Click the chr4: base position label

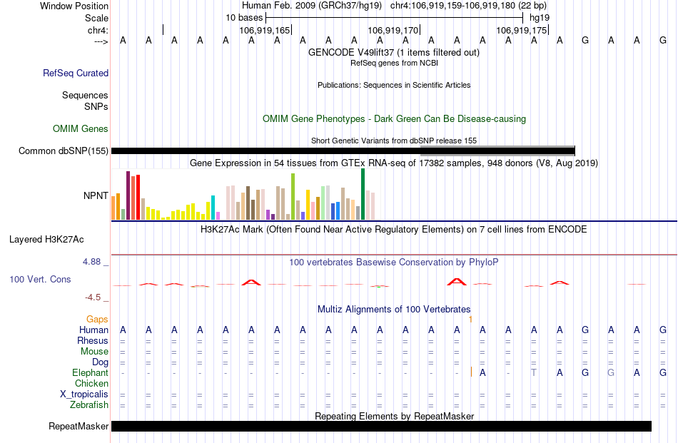pyautogui.click(x=98, y=30)
